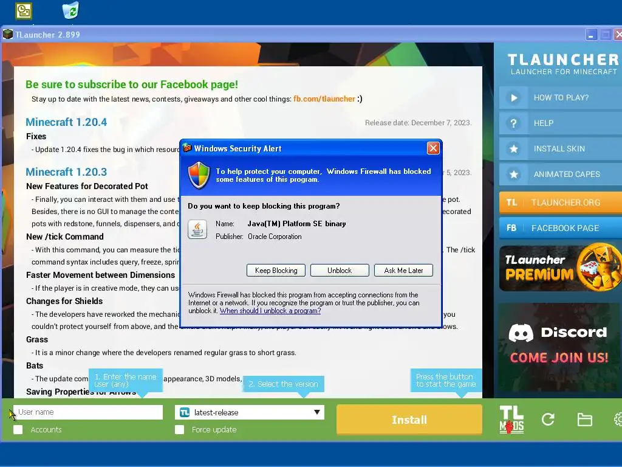Open the HELP sidebar item
Viewport: 622px width, 467px height.
[x=561, y=123]
